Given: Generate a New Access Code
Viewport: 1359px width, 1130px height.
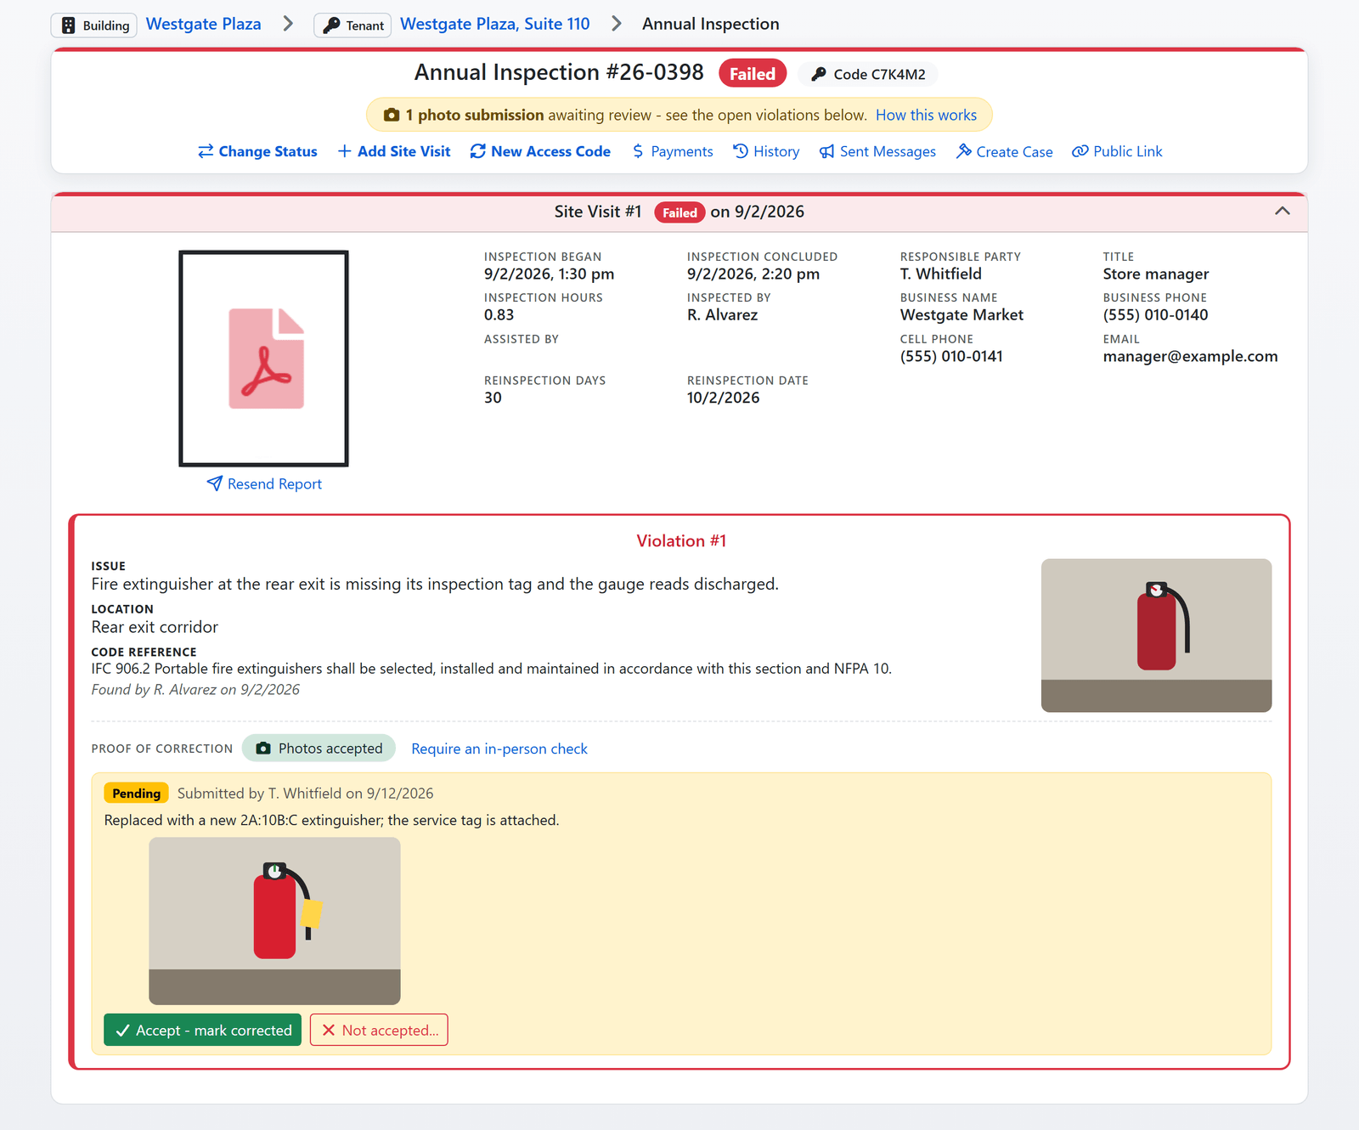Looking at the screenshot, I should click(x=540, y=151).
